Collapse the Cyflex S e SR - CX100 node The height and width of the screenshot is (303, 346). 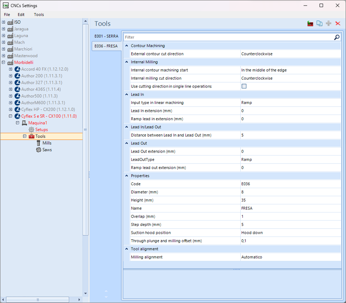(x=10, y=116)
